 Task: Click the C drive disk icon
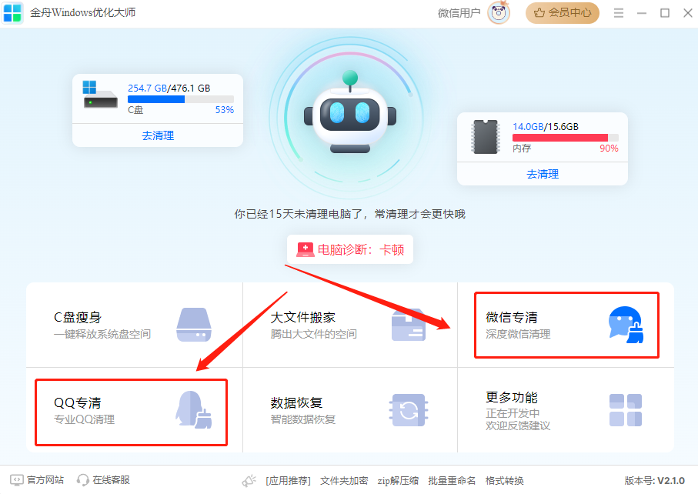(x=100, y=95)
